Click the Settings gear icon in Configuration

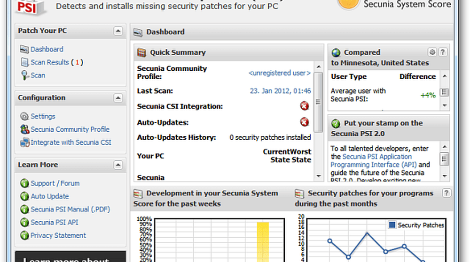[x=24, y=116]
